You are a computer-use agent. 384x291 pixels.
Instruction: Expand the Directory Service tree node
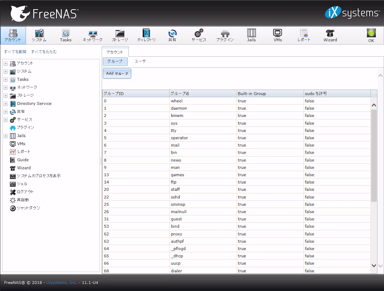[6, 104]
